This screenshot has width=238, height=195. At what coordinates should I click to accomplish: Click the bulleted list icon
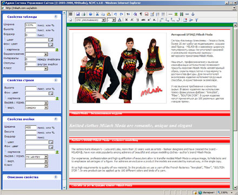point(163,14)
